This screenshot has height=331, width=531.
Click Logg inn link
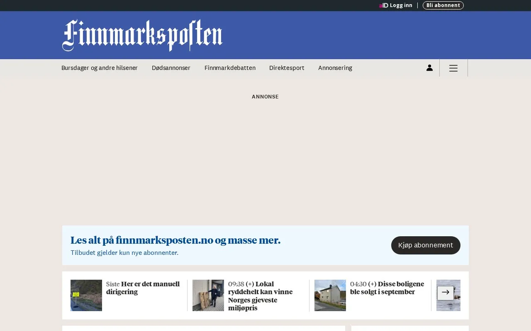pos(401,5)
